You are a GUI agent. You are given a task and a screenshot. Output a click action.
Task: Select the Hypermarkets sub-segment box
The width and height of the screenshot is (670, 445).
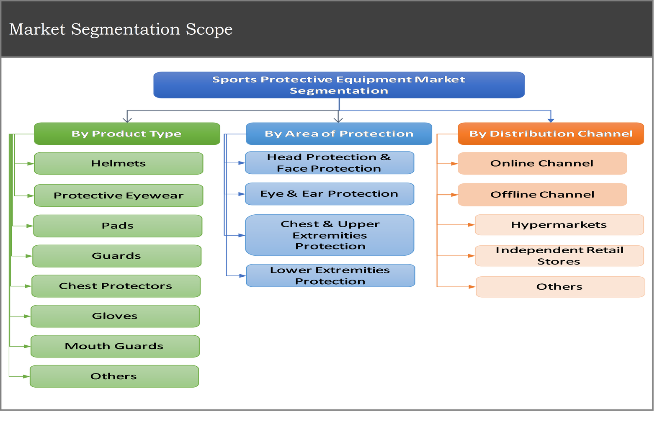click(x=559, y=225)
